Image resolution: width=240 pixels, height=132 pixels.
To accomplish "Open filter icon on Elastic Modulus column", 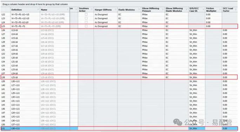I will [x=139, y=9].
